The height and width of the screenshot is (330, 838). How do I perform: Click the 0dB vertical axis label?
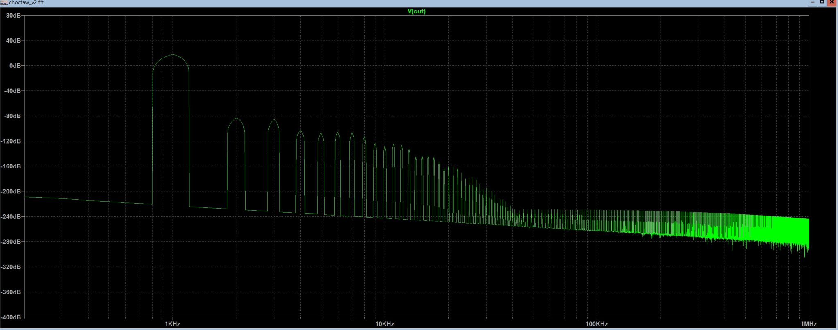(x=15, y=66)
